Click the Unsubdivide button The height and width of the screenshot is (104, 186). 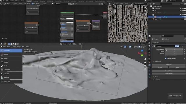click(169, 71)
